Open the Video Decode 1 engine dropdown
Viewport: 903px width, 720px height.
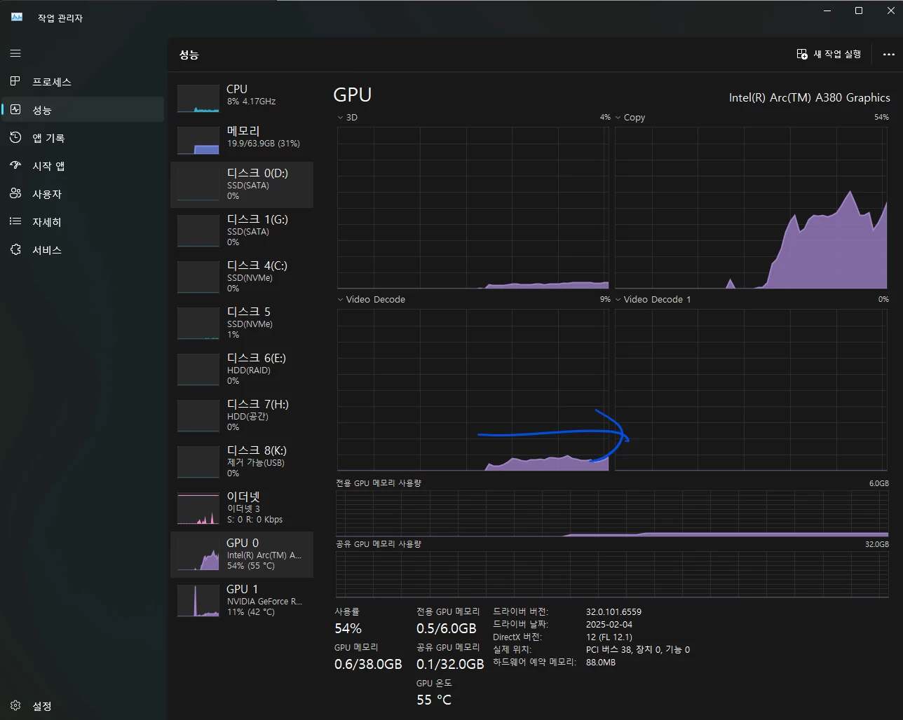pyautogui.click(x=618, y=300)
